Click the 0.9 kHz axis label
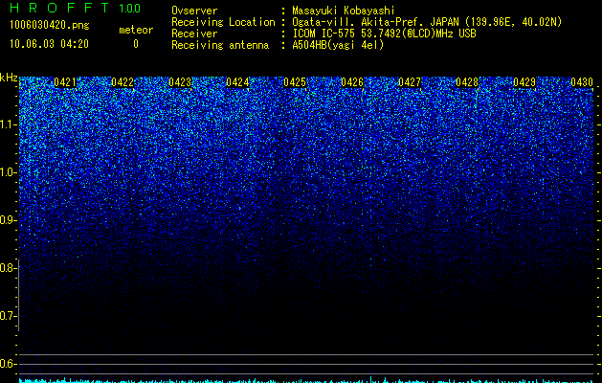The height and width of the screenshot is (383, 602). coord(8,220)
